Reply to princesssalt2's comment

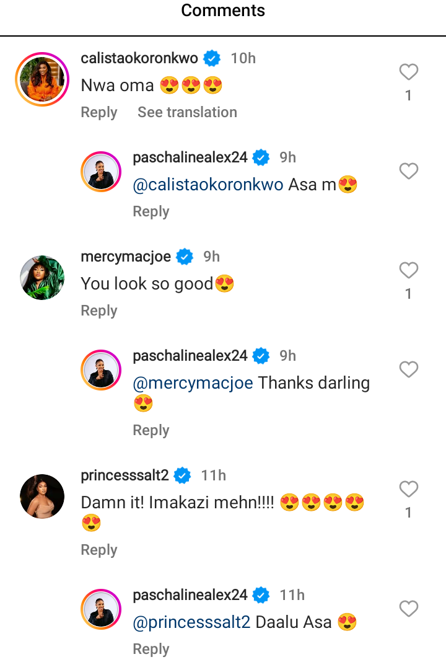99,550
